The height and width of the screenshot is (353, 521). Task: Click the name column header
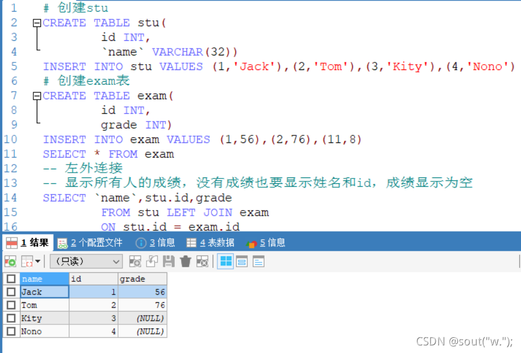[44, 279]
